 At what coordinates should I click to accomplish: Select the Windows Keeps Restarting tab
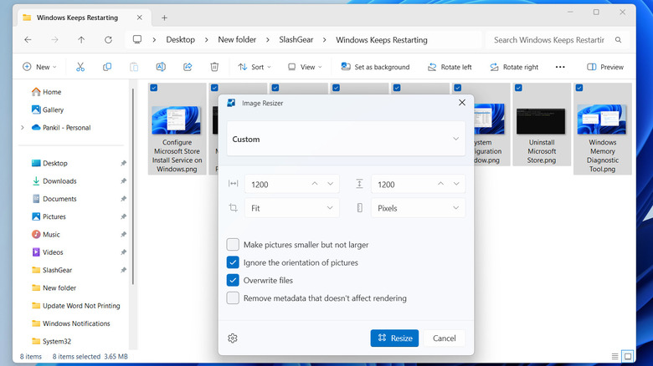pyautogui.click(x=75, y=17)
